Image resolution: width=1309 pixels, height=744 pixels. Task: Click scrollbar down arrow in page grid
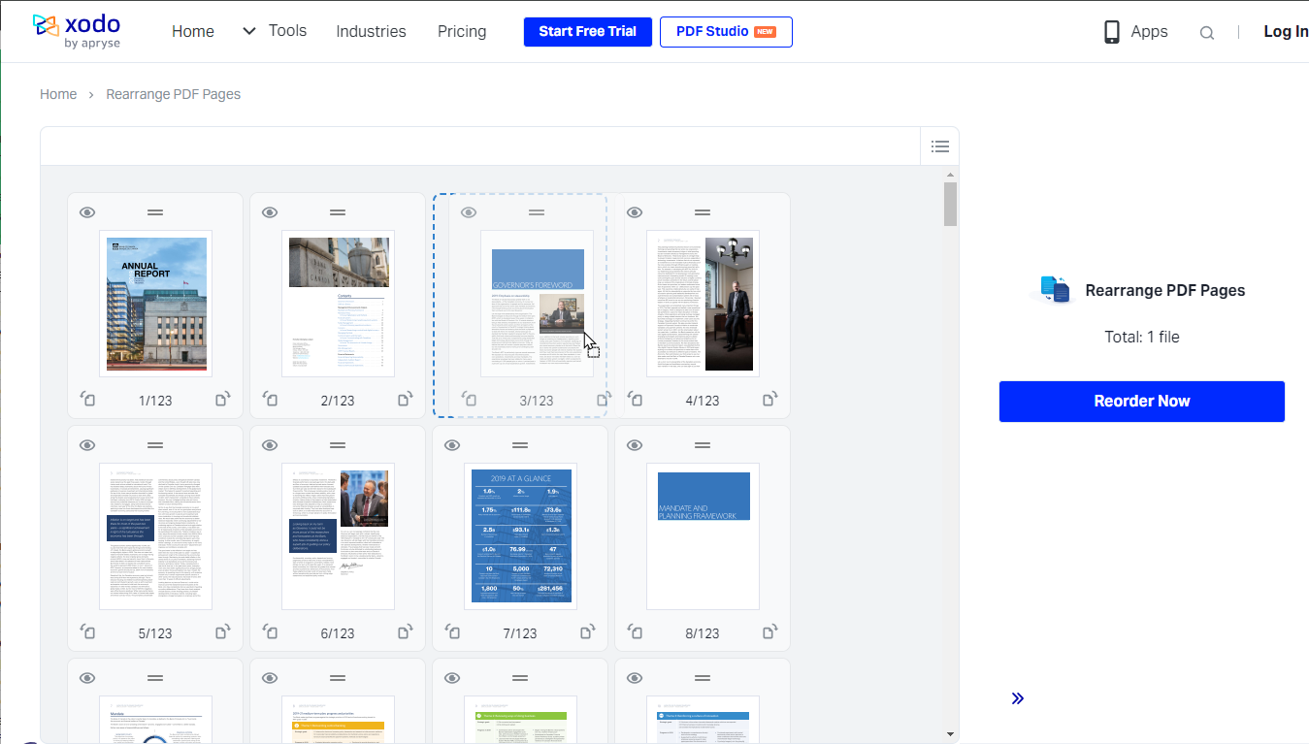click(x=950, y=734)
